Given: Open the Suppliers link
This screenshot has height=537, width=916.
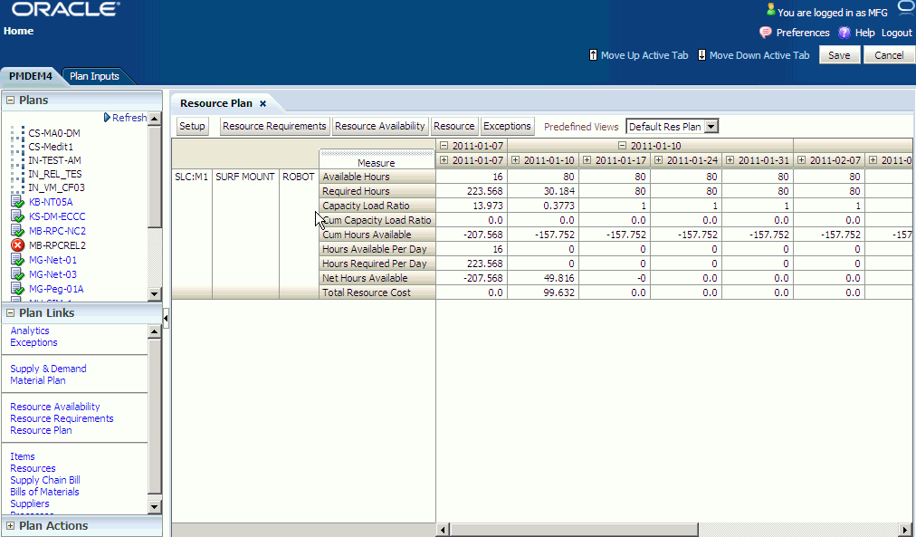Looking at the screenshot, I should click(30, 503).
